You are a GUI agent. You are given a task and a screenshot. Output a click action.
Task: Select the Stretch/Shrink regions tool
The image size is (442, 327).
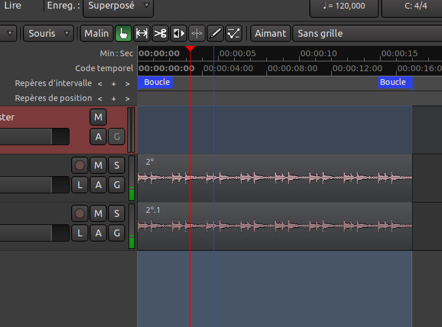tap(197, 33)
